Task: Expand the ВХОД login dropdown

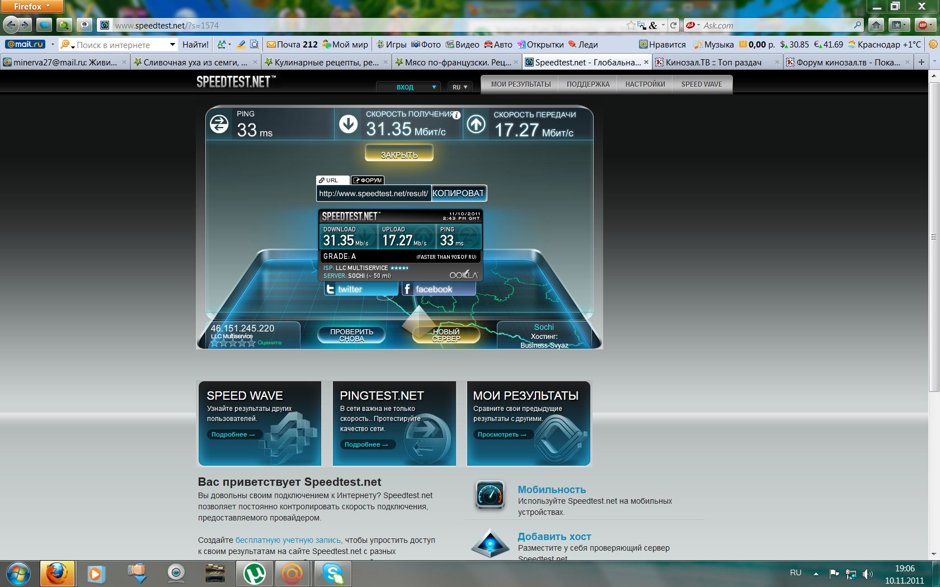Action: click(x=409, y=87)
